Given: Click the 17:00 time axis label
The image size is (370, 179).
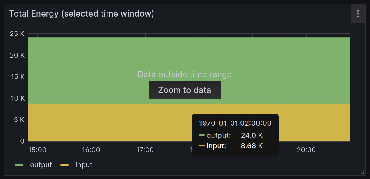Looking at the screenshot, I should pyautogui.click(x=145, y=150).
